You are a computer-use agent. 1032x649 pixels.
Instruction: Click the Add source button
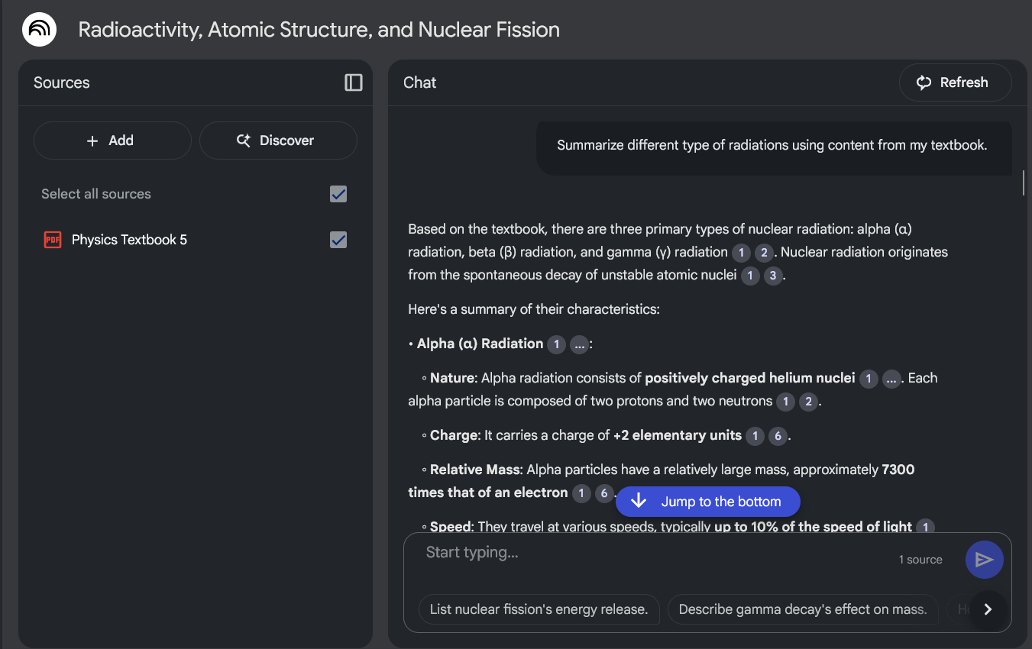pyautogui.click(x=112, y=140)
